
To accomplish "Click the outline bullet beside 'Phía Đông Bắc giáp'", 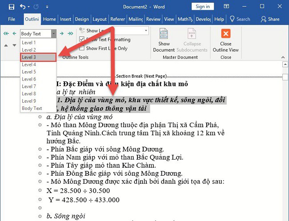I will pyautogui.click(x=40, y=173).
